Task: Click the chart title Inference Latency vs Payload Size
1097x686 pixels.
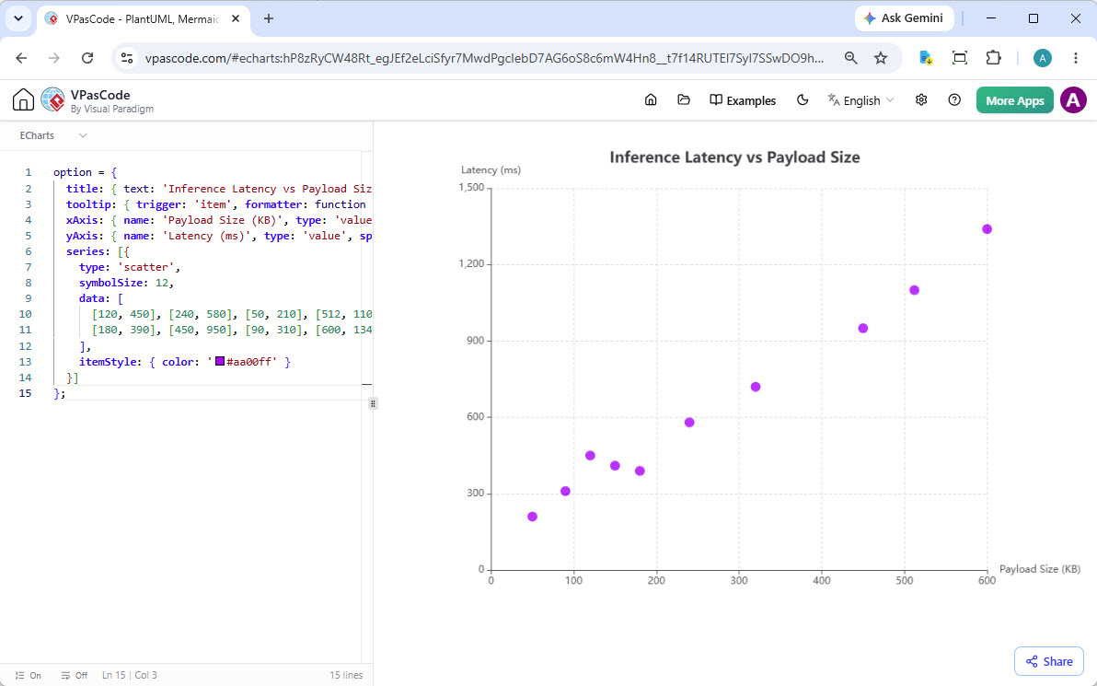Action: pyautogui.click(x=734, y=157)
